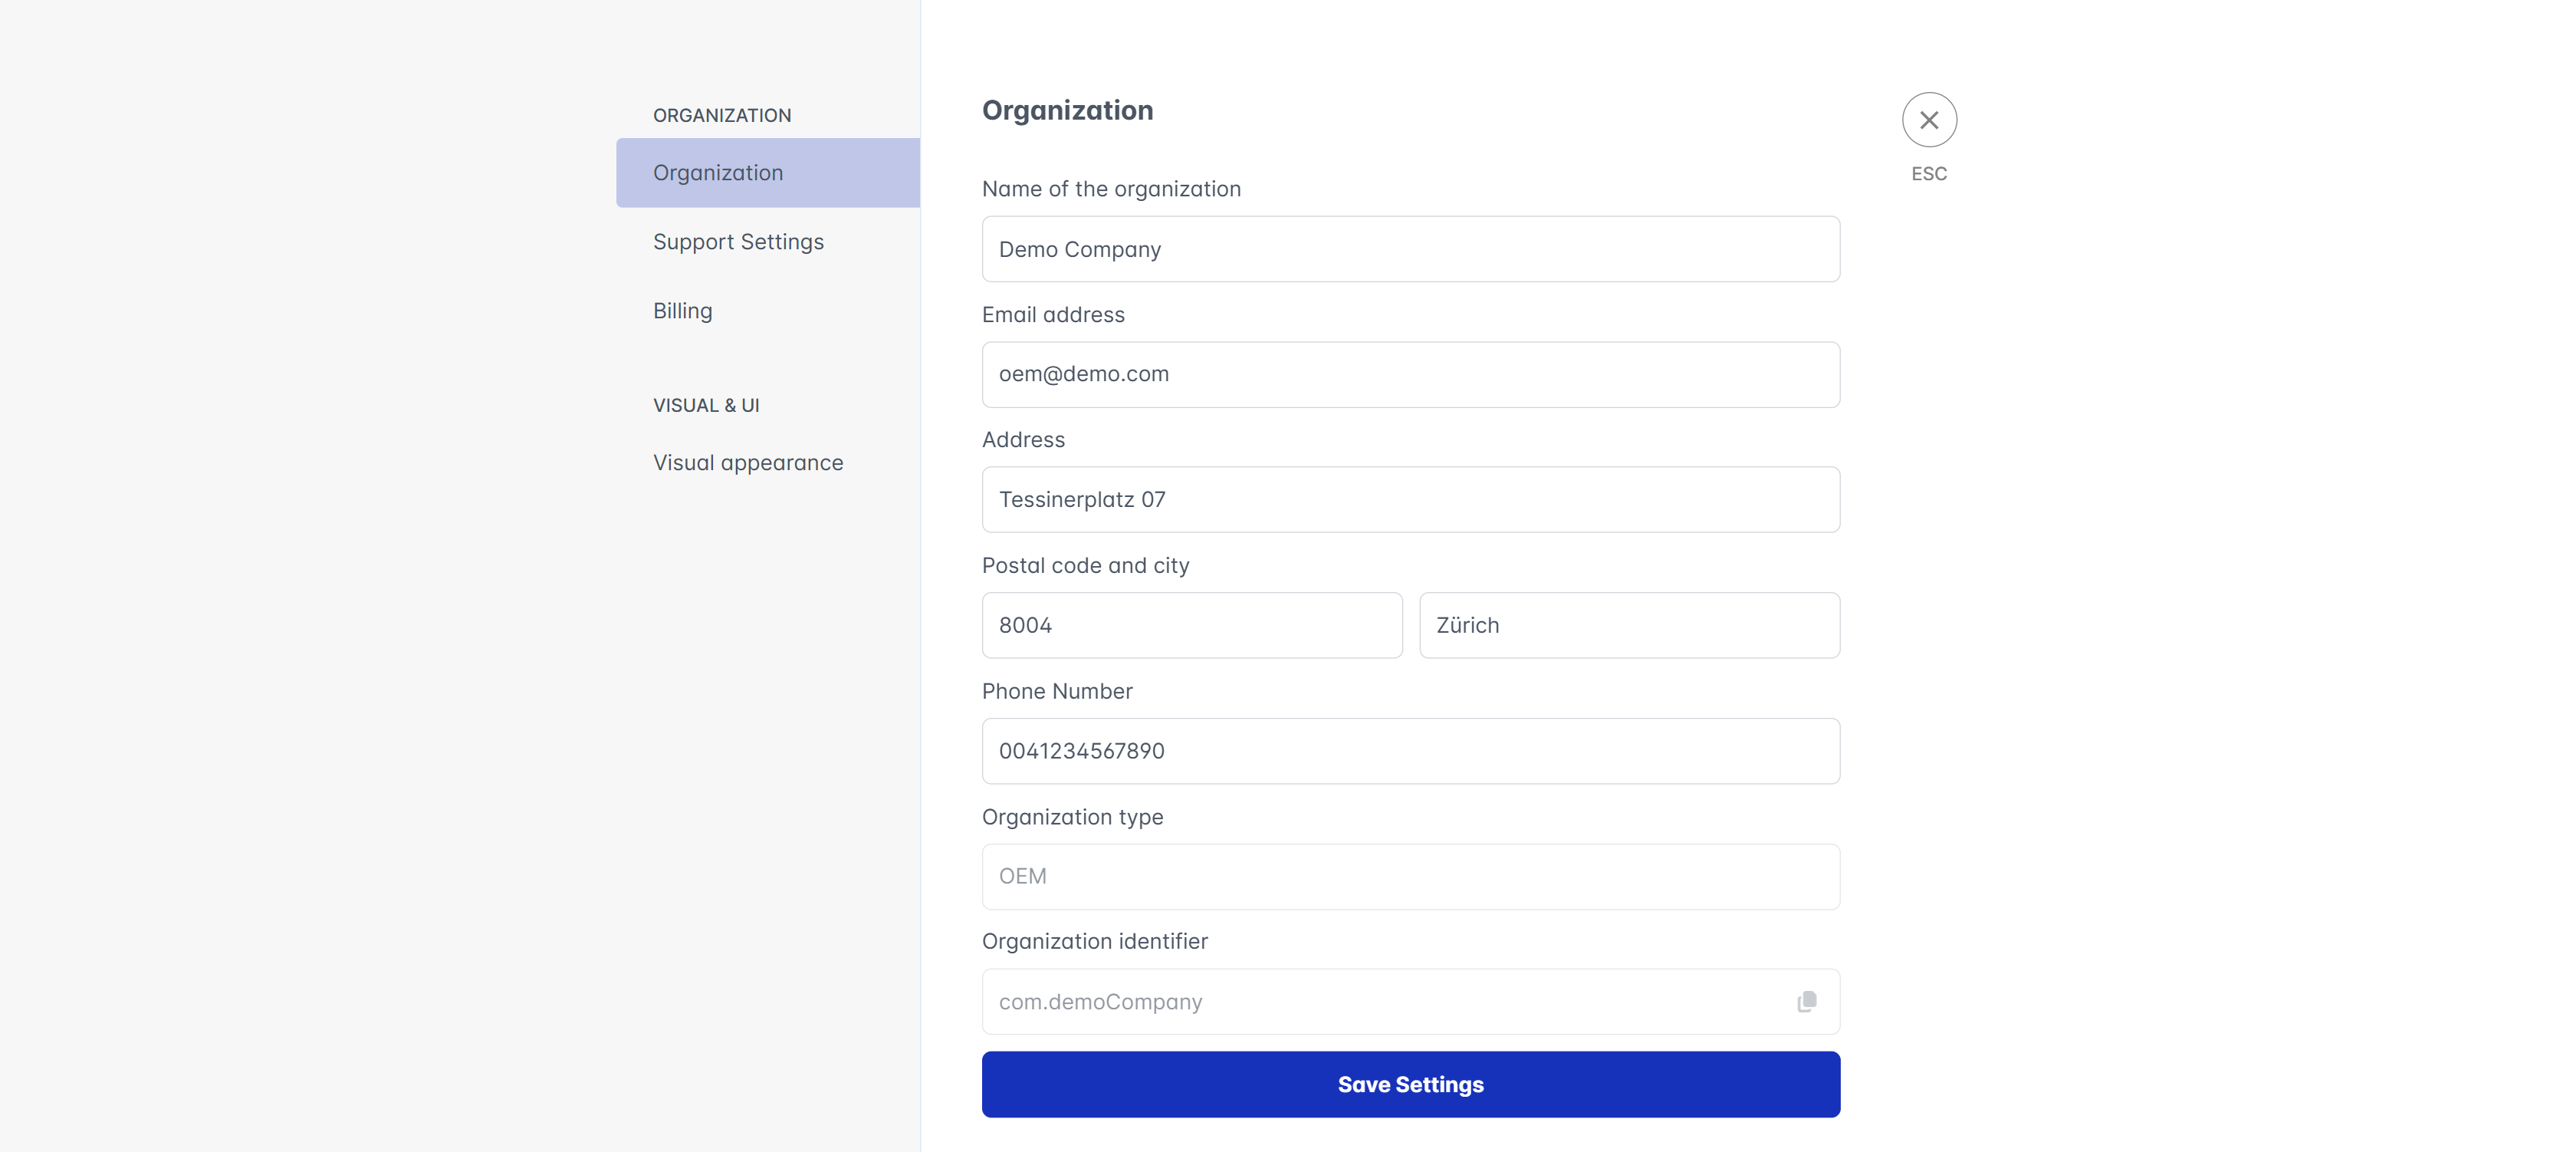
Task: Click the Postal code and city label
Action: [x=1085, y=566]
